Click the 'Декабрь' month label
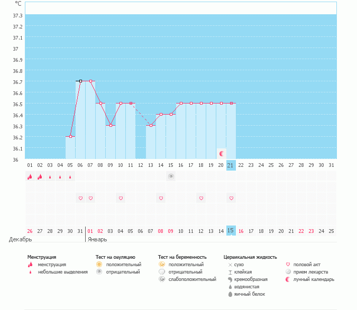 pos(21,239)
